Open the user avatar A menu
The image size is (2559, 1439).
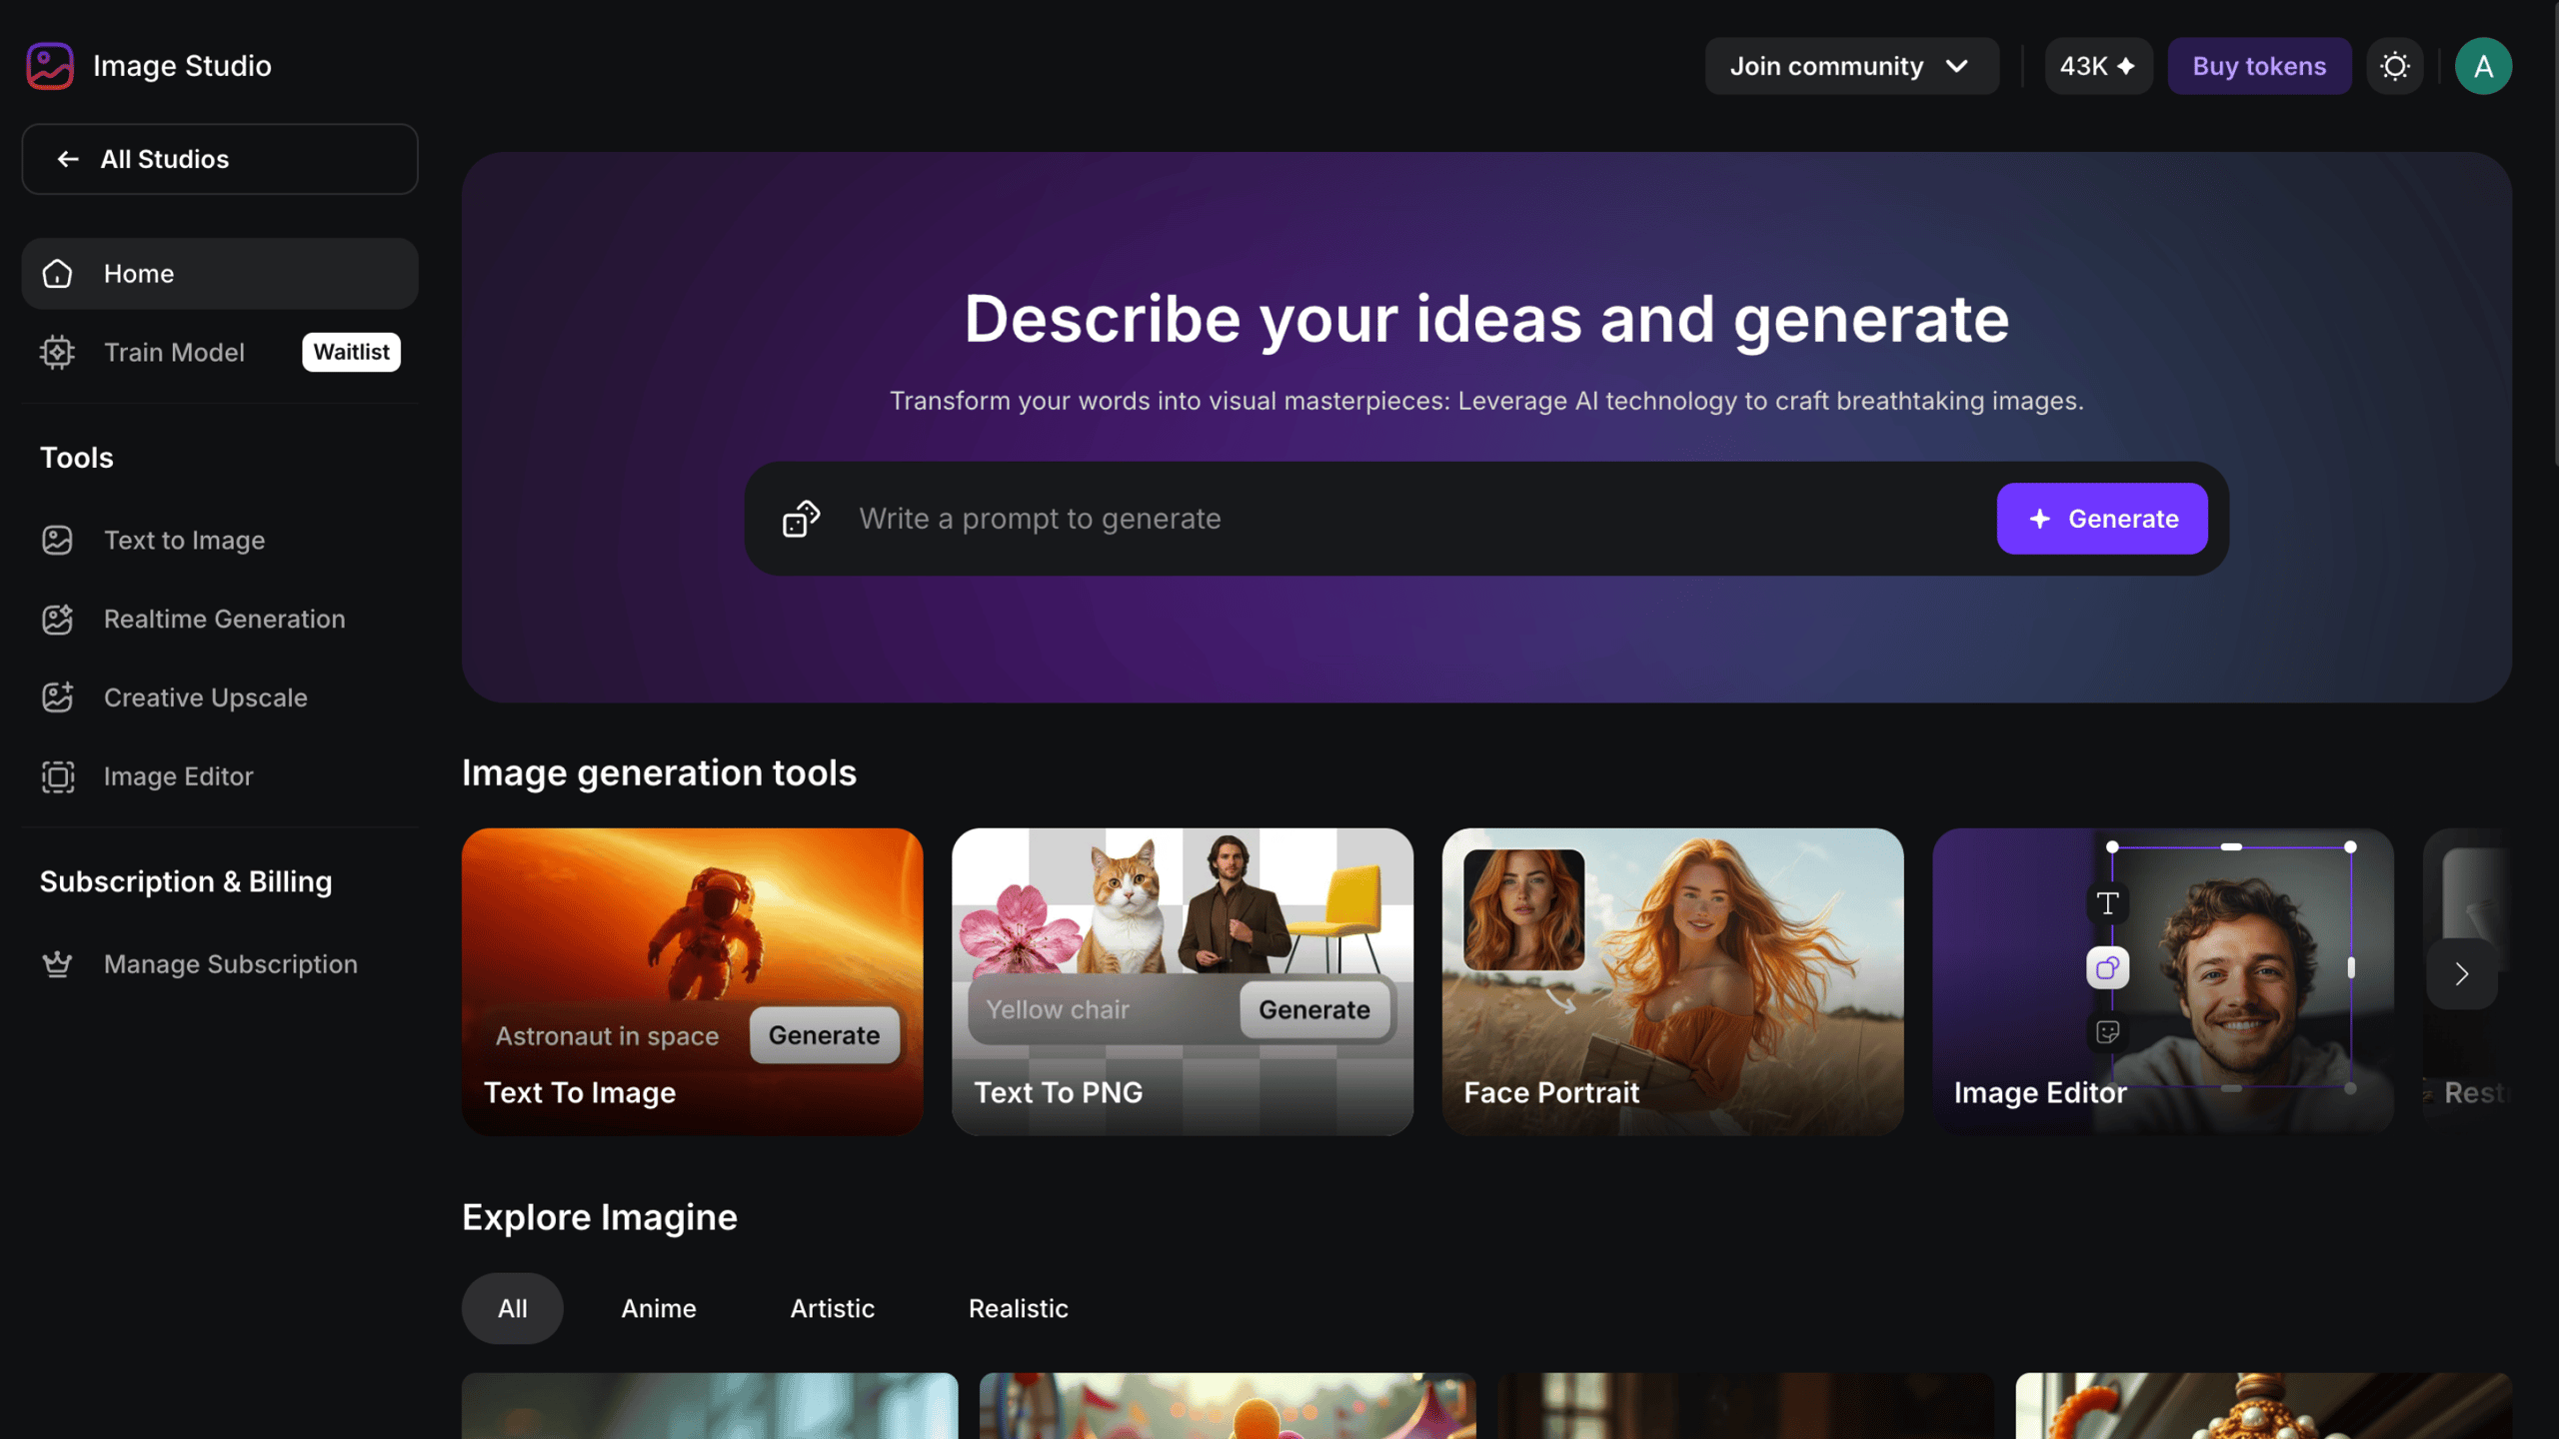(x=2483, y=66)
